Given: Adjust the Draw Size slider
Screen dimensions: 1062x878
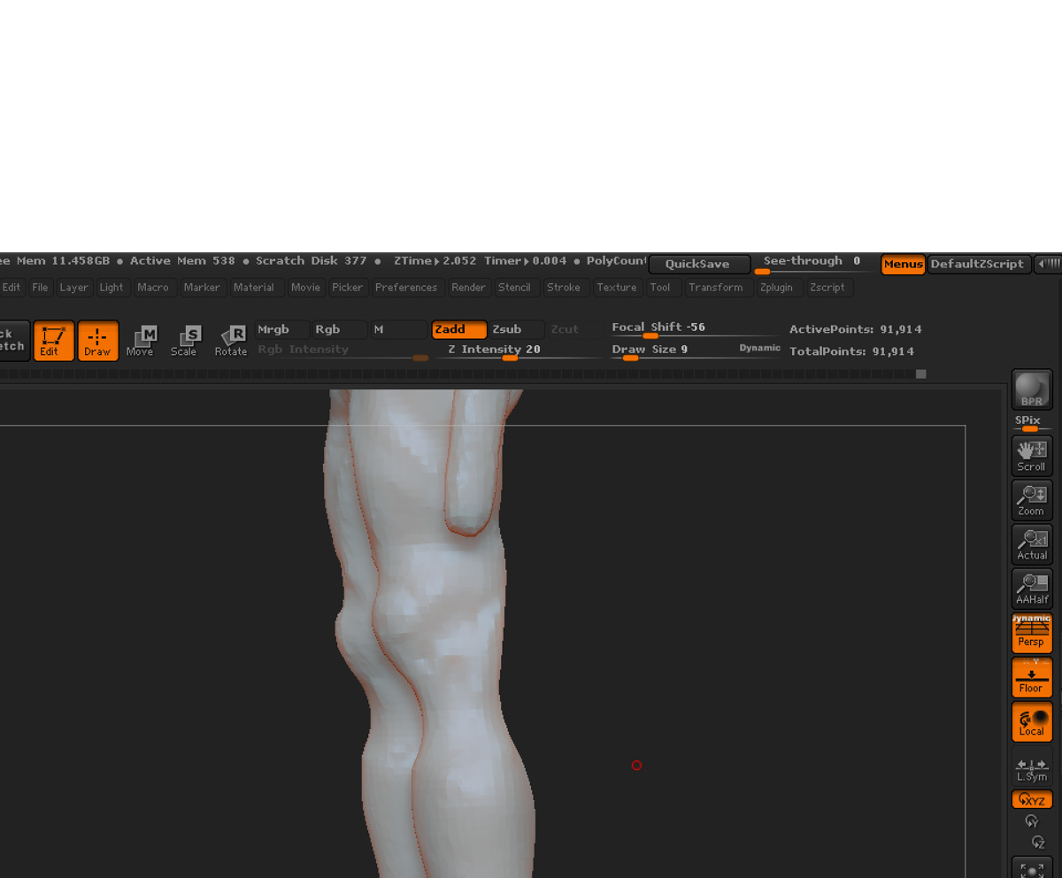Looking at the screenshot, I should pyautogui.click(x=673, y=350).
